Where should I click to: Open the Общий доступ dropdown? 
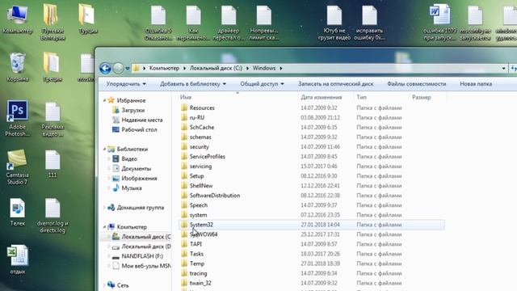point(262,84)
